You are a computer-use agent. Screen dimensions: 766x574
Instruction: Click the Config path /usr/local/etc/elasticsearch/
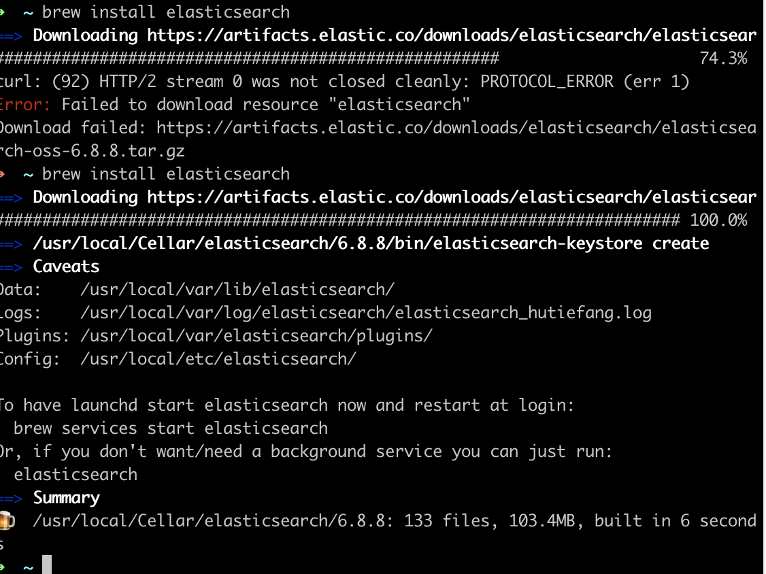218,359
